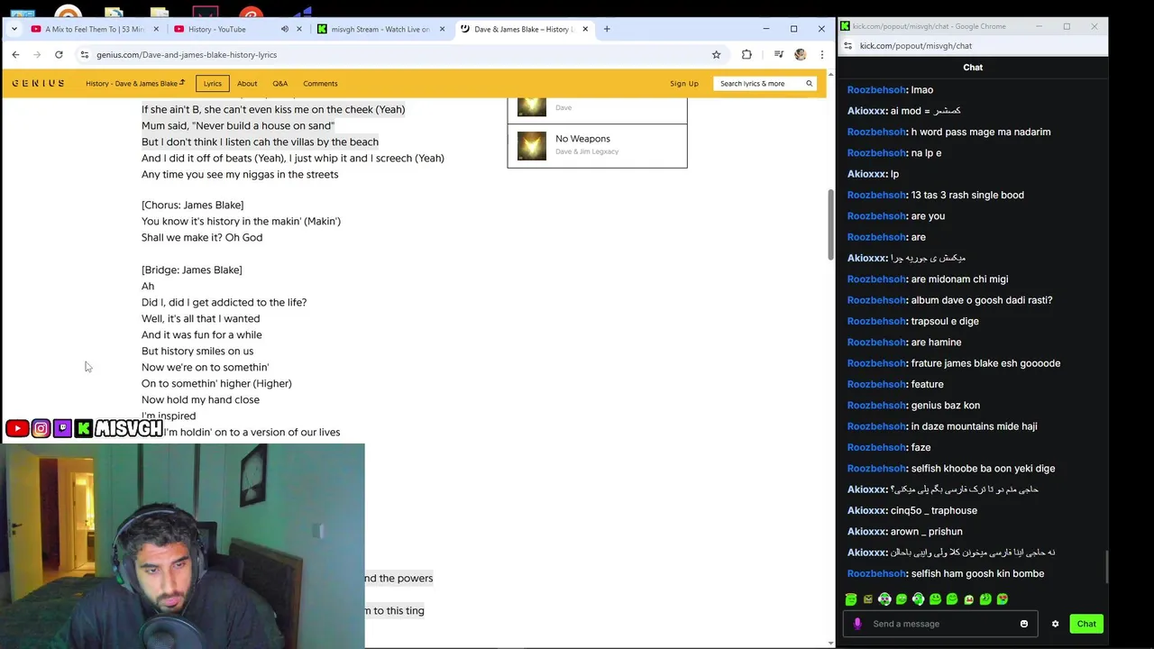Click lyric 'But history smiles on us'

197,351
